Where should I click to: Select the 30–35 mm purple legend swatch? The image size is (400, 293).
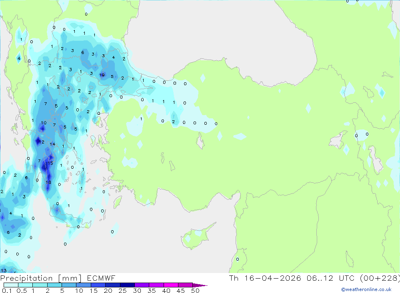tap(142, 285)
